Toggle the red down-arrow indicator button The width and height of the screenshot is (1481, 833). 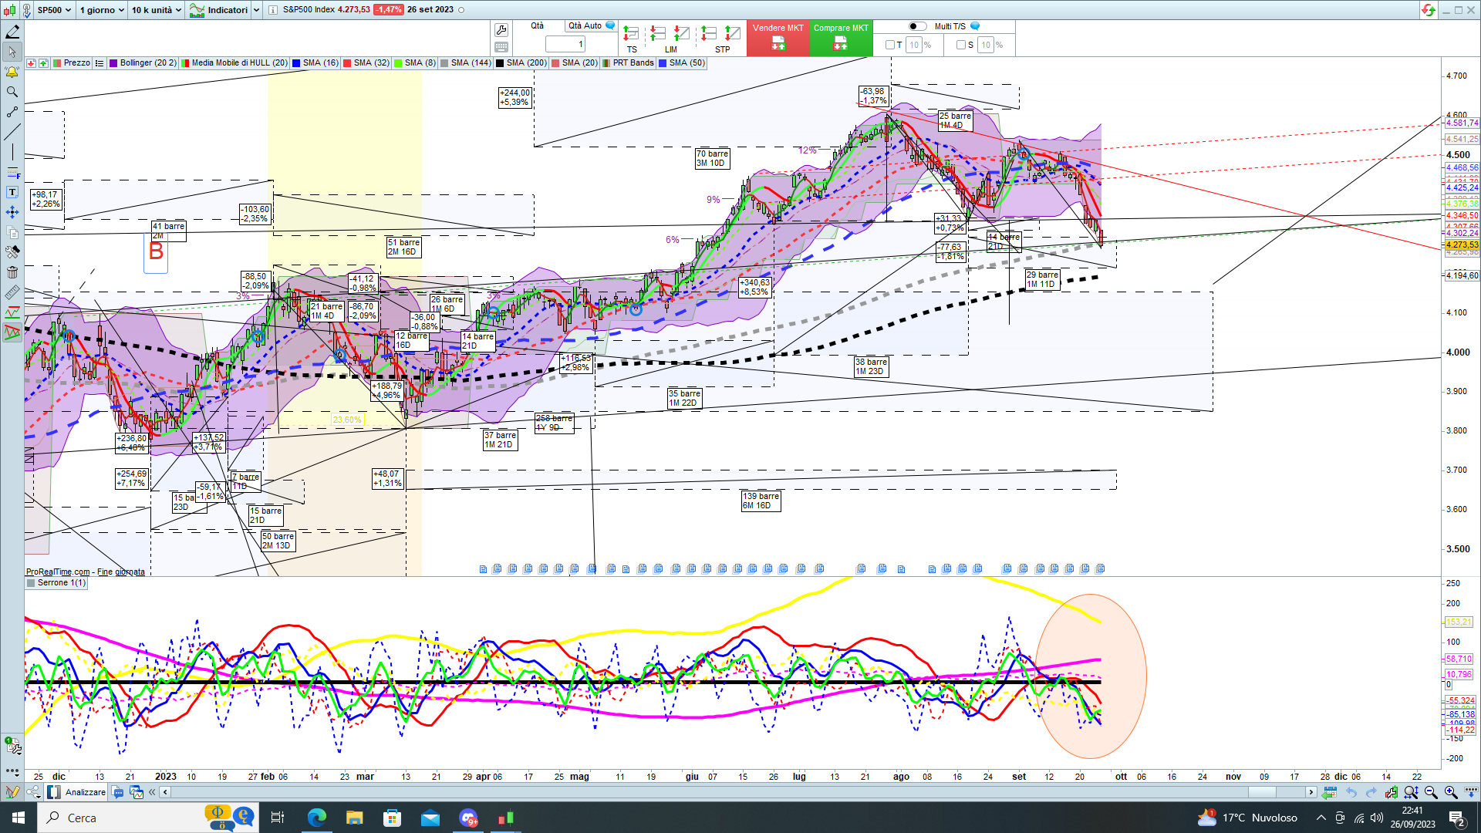click(x=31, y=63)
